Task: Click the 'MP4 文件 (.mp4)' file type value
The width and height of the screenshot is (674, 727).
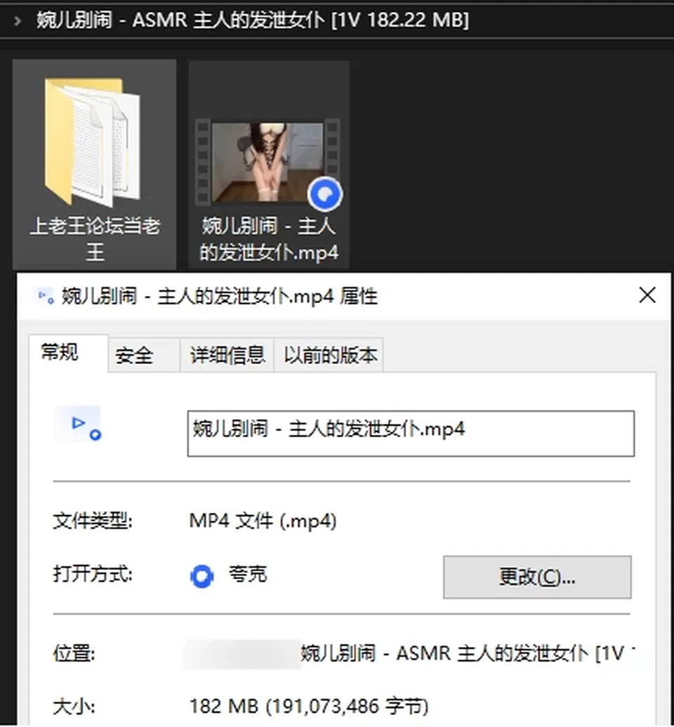Action: click(263, 521)
